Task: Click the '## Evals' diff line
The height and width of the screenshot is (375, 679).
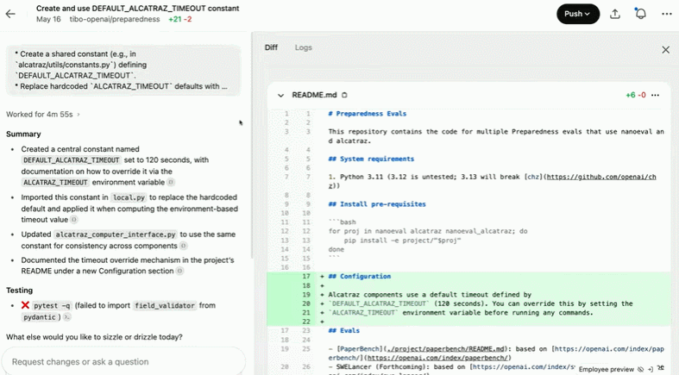Action: point(344,330)
